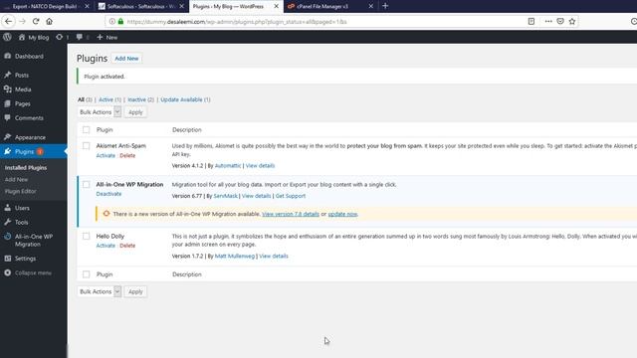Tick the select-all checkbox in table header
This screenshot has height=358, width=637.
tap(87, 130)
